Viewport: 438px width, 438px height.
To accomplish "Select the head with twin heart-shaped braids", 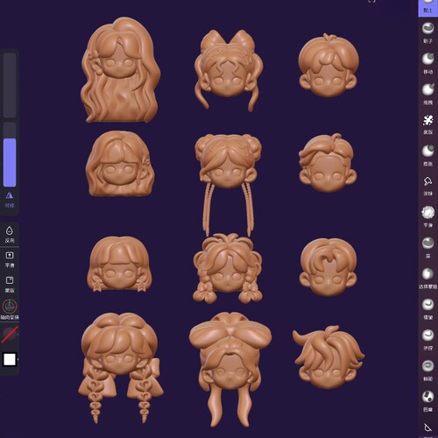I will 120,367.
